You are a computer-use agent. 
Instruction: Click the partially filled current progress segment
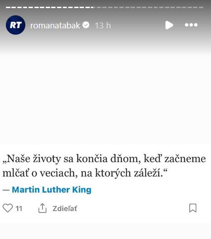[x=93, y=7]
